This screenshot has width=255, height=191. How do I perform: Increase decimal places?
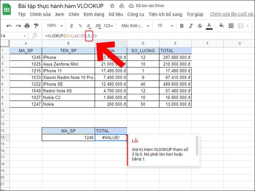(x=98, y=26)
